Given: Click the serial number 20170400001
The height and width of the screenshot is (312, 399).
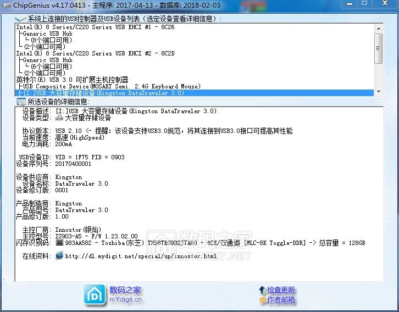Looking at the screenshot, I should [x=73, y=164].
